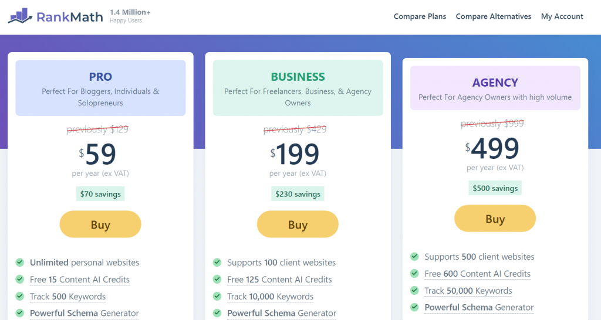The height and width of the screenshot is (320, 601).
Task: Go to My Account
Action: coord(562,16)
